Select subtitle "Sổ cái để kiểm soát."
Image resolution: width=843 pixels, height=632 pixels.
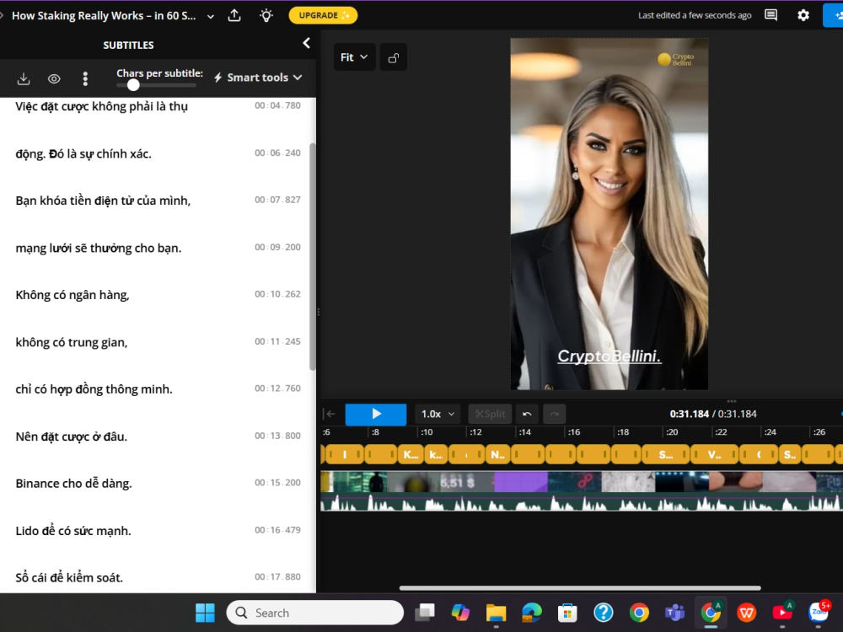point(69,578)
